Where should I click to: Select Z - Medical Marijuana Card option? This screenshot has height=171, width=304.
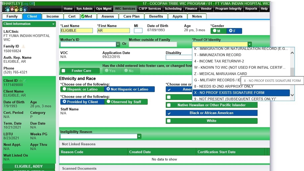pos(220,74)
